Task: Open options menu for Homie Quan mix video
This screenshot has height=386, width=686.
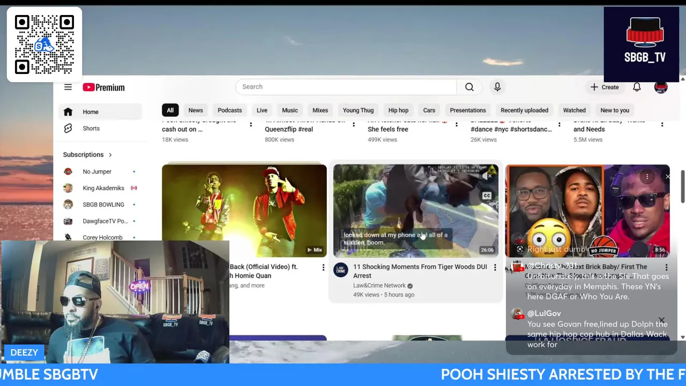Action: point(323,267)
